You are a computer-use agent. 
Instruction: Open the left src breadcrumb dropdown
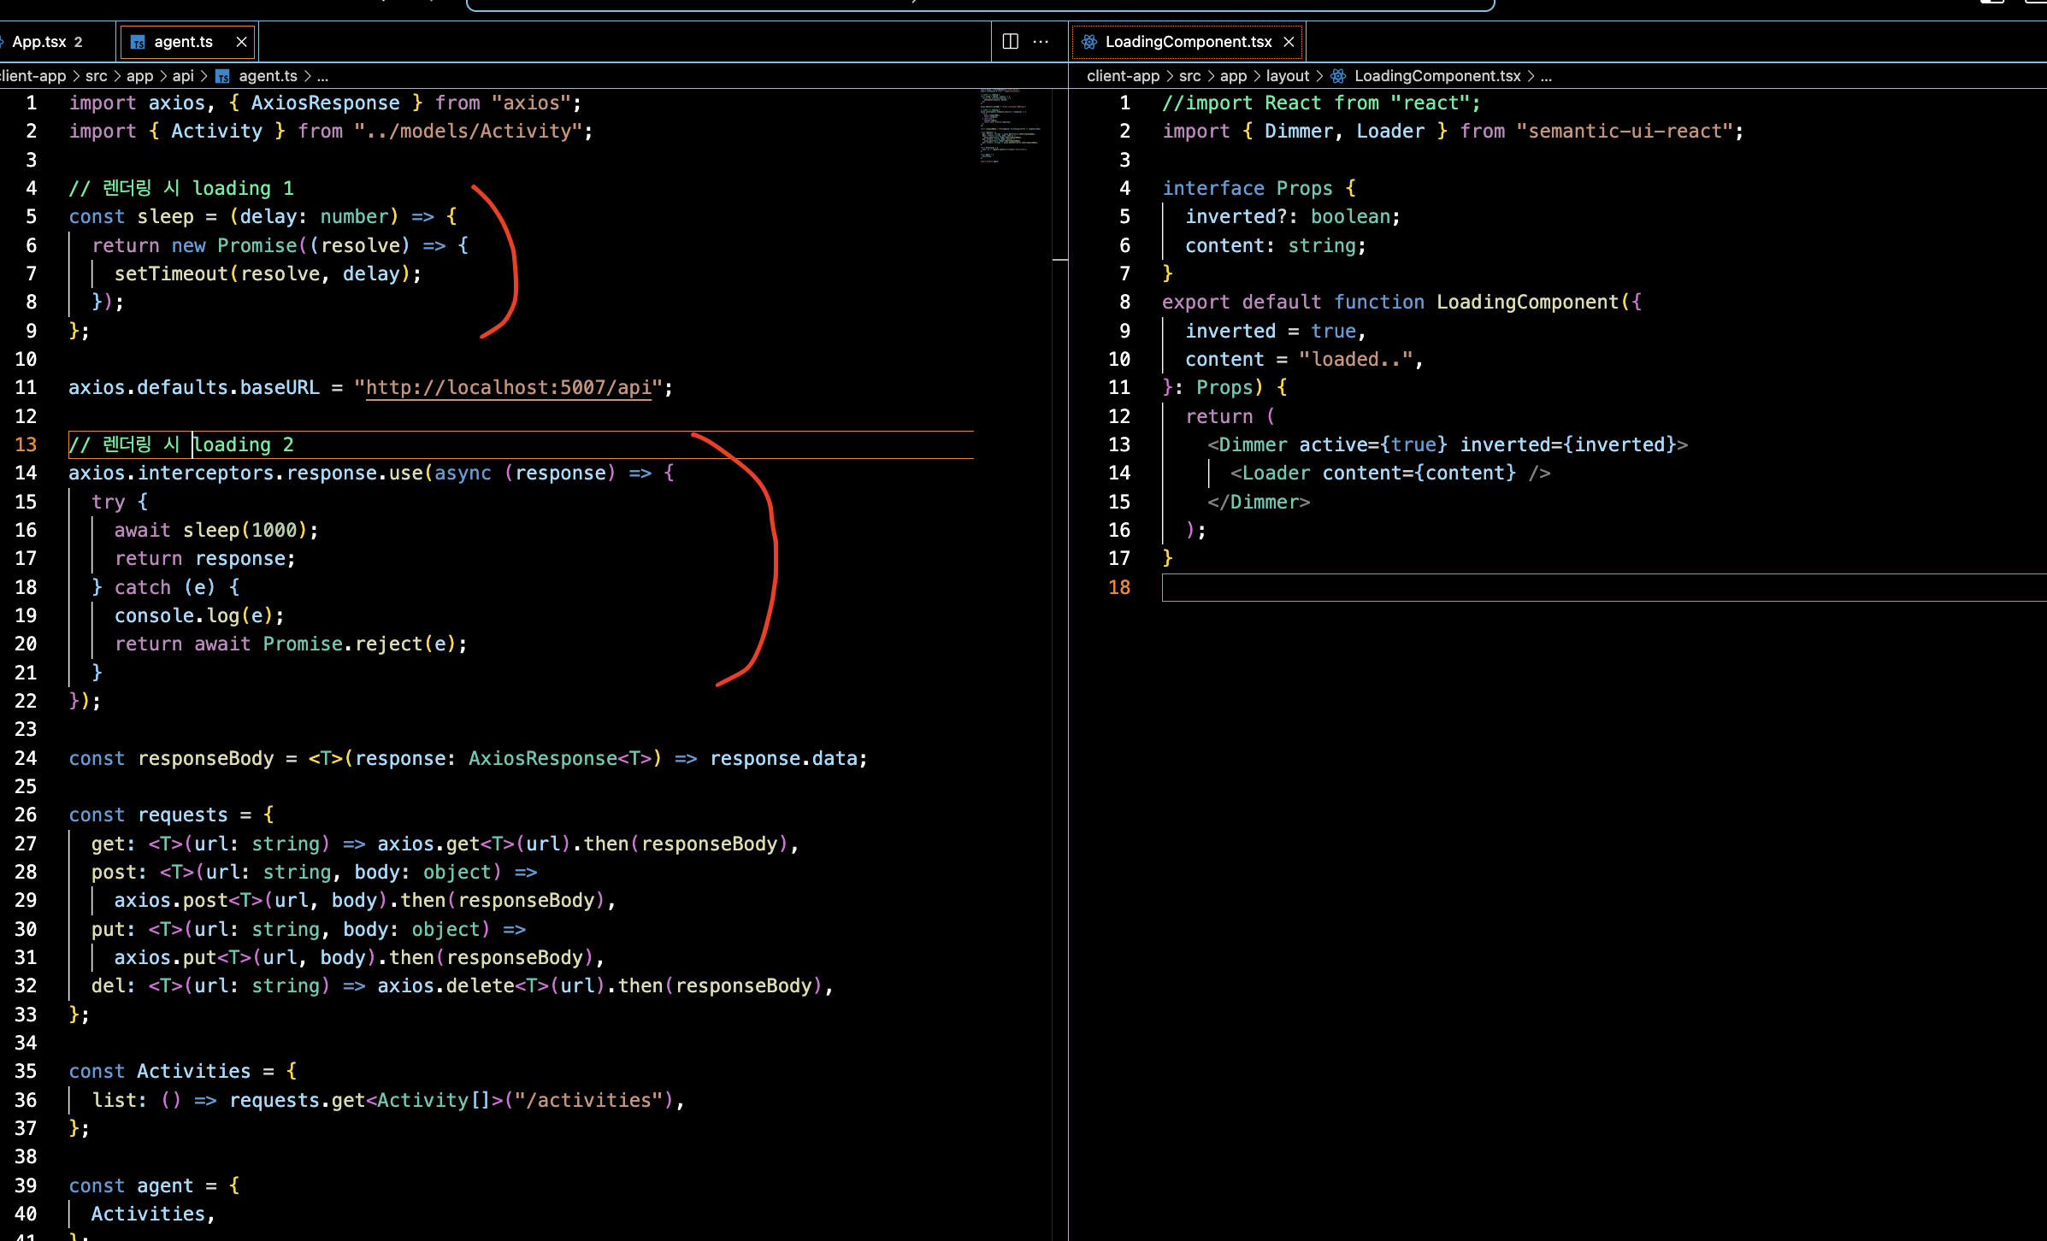click(x=97, y=76)
